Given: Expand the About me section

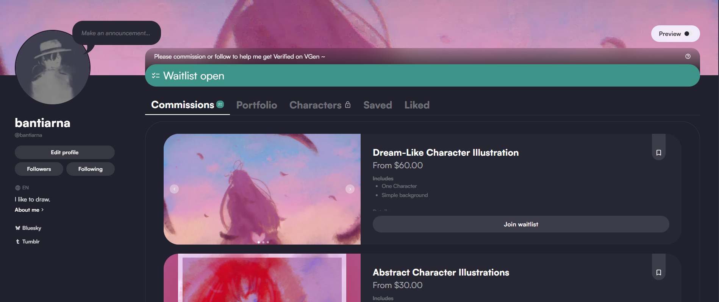Looking at the screenshot, I should pos(29,210).
